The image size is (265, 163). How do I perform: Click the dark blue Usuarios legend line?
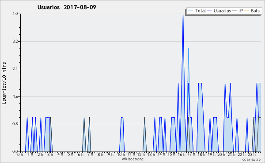pyautogui.click(x=209, y=11)
